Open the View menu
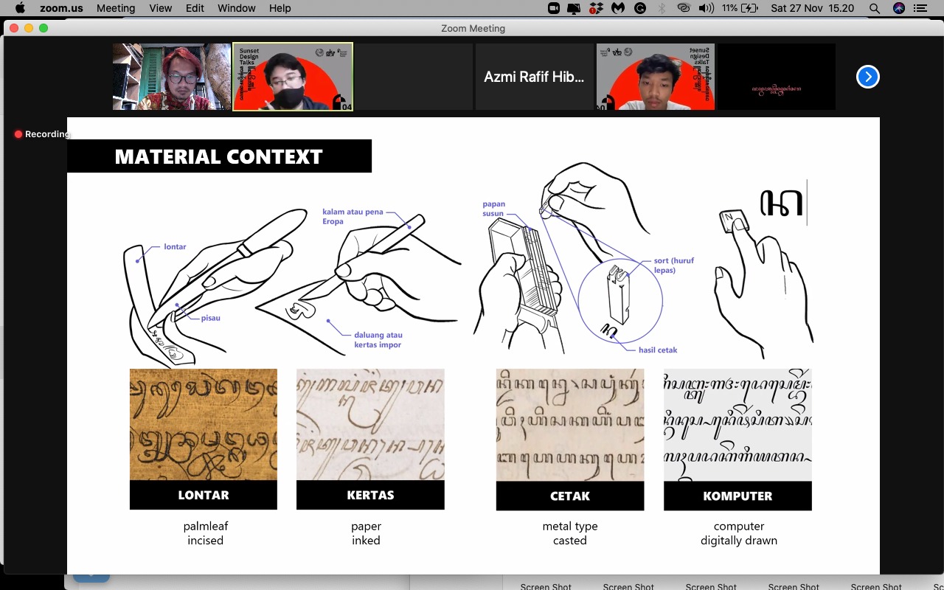 [160, 8]
